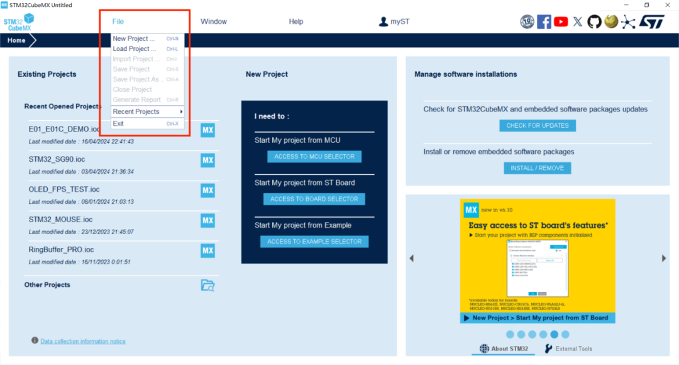Click the MX icon for STM32_MOUSE.ioc
The image size is (679, 365).
208,221
